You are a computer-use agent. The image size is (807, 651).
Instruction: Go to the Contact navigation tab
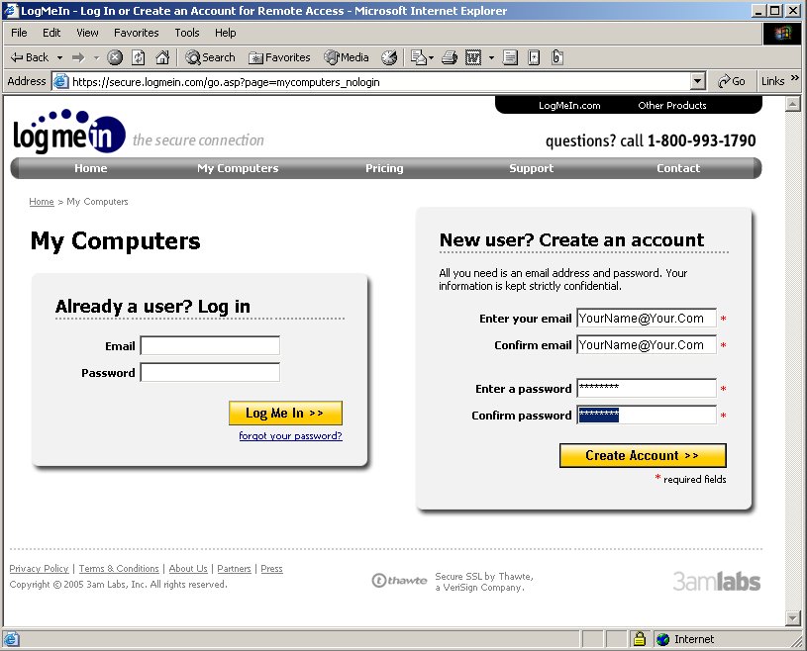[678, 168]
